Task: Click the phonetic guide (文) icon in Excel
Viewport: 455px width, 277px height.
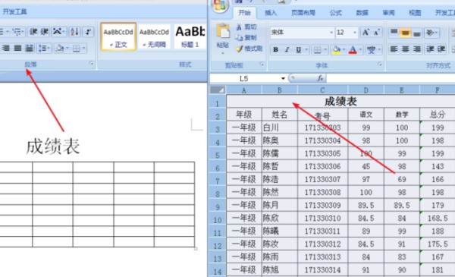Action: pyautogui.click(x=371, y=50)
